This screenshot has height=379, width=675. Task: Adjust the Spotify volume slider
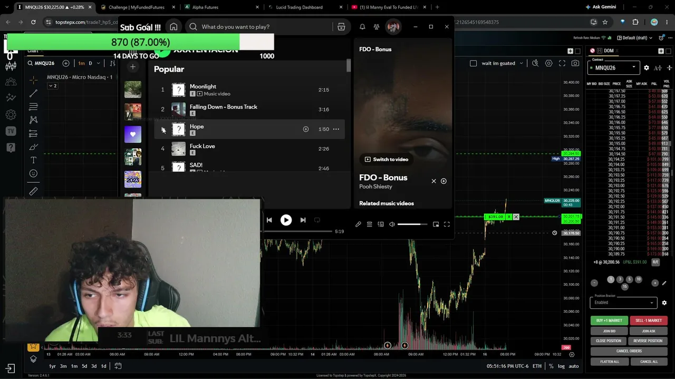(x=412, y=224)
